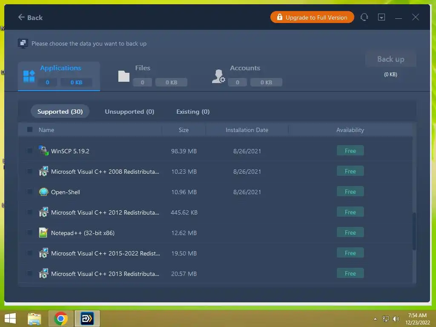Image resolution: width=436 pixels, height=327 pixels.
Task: Open File Explorer from the taskbar
Action: (34, 318)
